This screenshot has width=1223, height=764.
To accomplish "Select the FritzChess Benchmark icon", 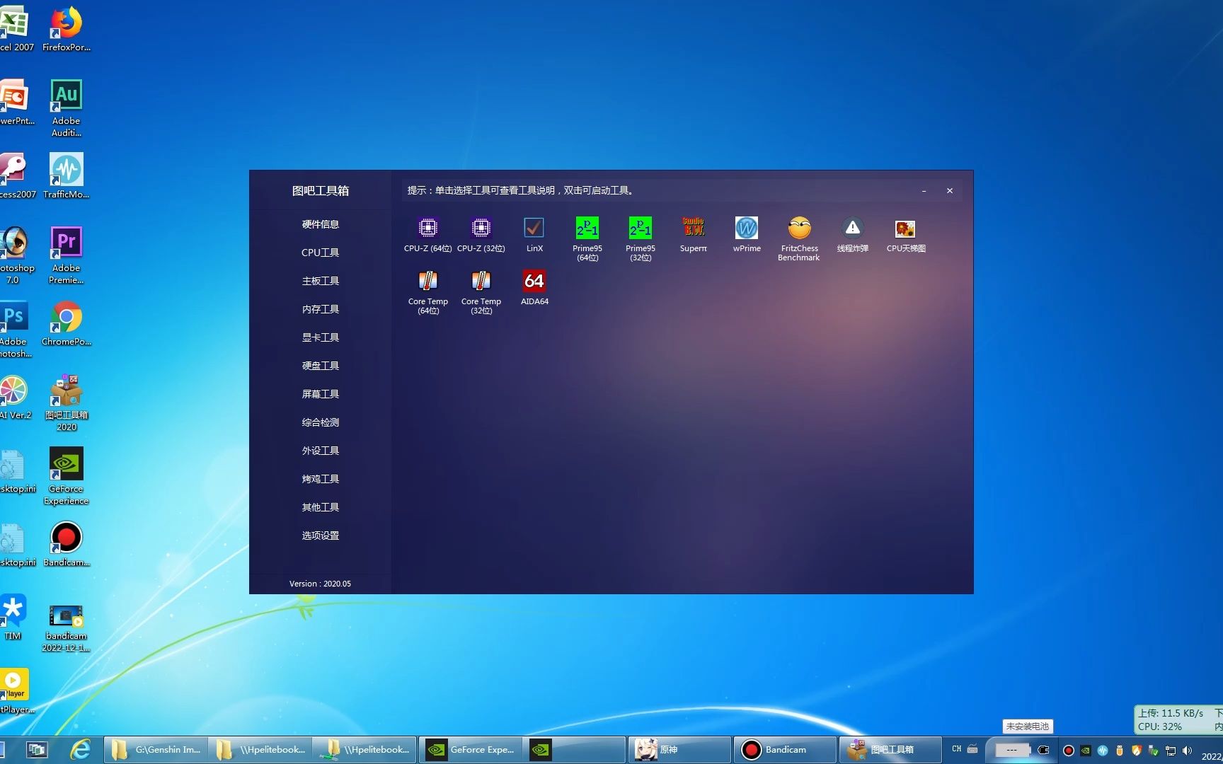I will (x=799, y=228).
